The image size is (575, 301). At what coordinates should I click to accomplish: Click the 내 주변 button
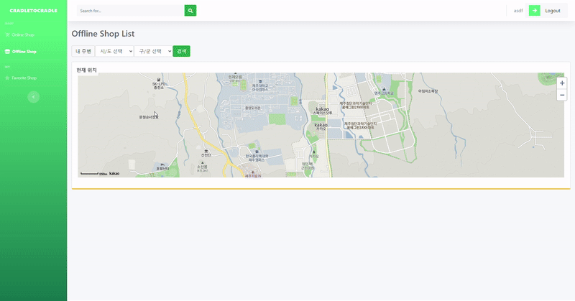pos(83,51)
